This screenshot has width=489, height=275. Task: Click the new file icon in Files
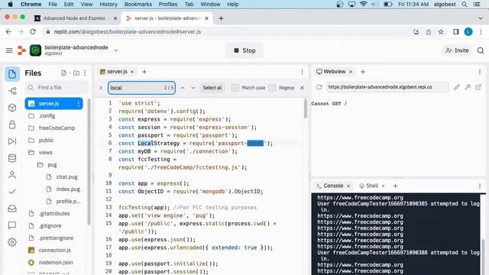tap(63, 73)
